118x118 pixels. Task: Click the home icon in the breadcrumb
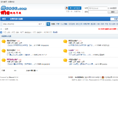click(x=1, y=29)
